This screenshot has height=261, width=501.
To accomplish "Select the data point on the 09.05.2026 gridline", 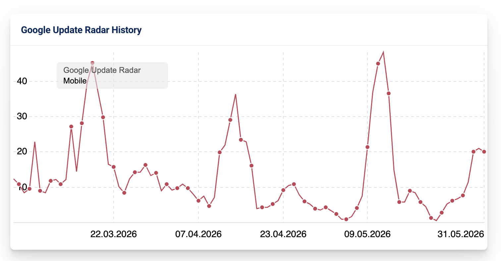I will 367,147.
